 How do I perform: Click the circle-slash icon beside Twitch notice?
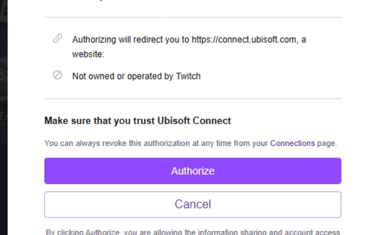[58, 75]
